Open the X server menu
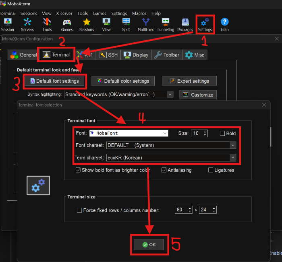The height and width of the screenshot is (262, 282). pyautogui.click(x=64, y=13)
